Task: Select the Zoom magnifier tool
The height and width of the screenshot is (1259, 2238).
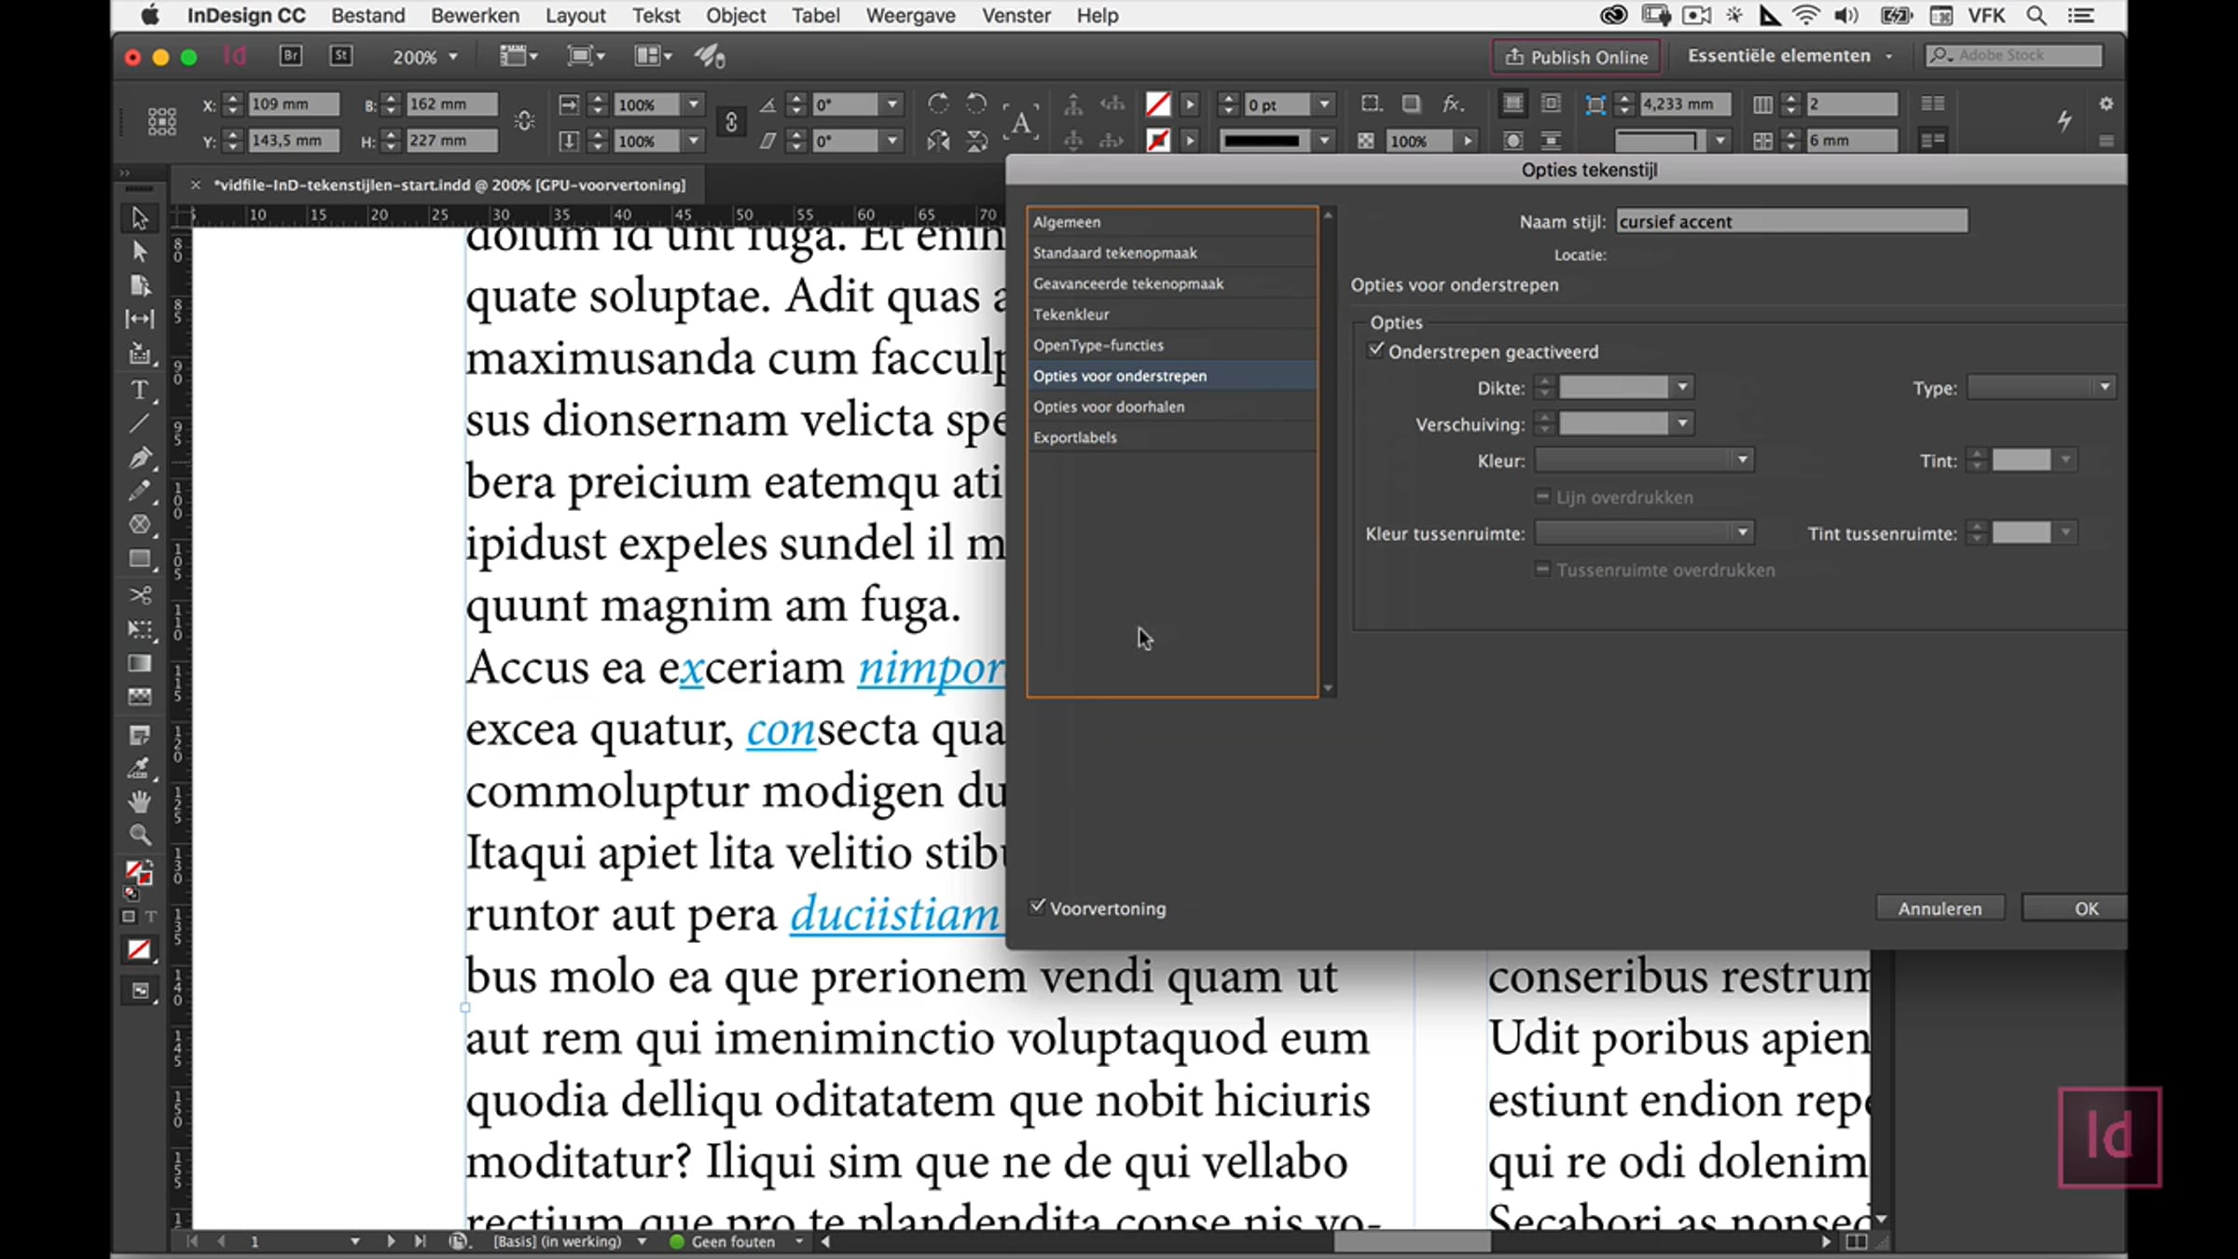Action: point(139,835)
